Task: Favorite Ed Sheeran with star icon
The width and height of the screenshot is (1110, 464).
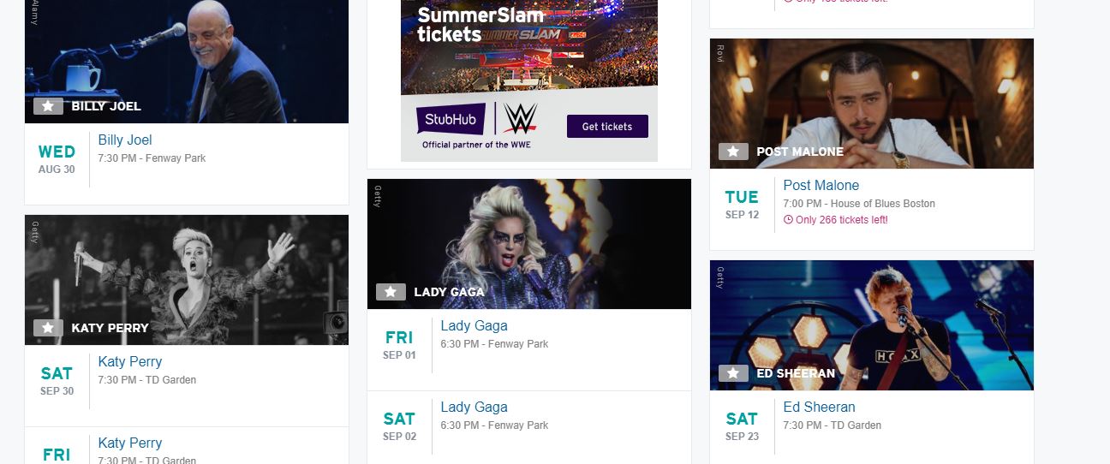Action: coord(733,373)
